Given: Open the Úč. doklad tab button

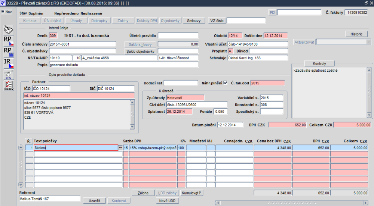Looking at the screenshot, I should [x=52, y=21].
